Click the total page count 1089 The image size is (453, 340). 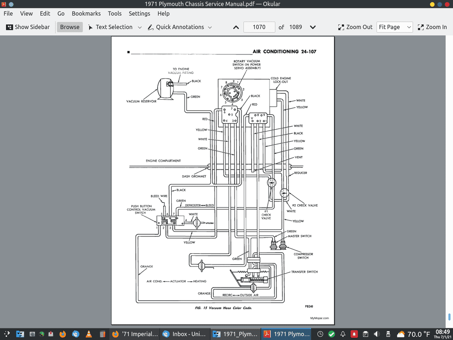click(x=296, y=27)
